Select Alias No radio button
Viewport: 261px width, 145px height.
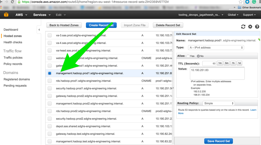click(x=198, y=56)
